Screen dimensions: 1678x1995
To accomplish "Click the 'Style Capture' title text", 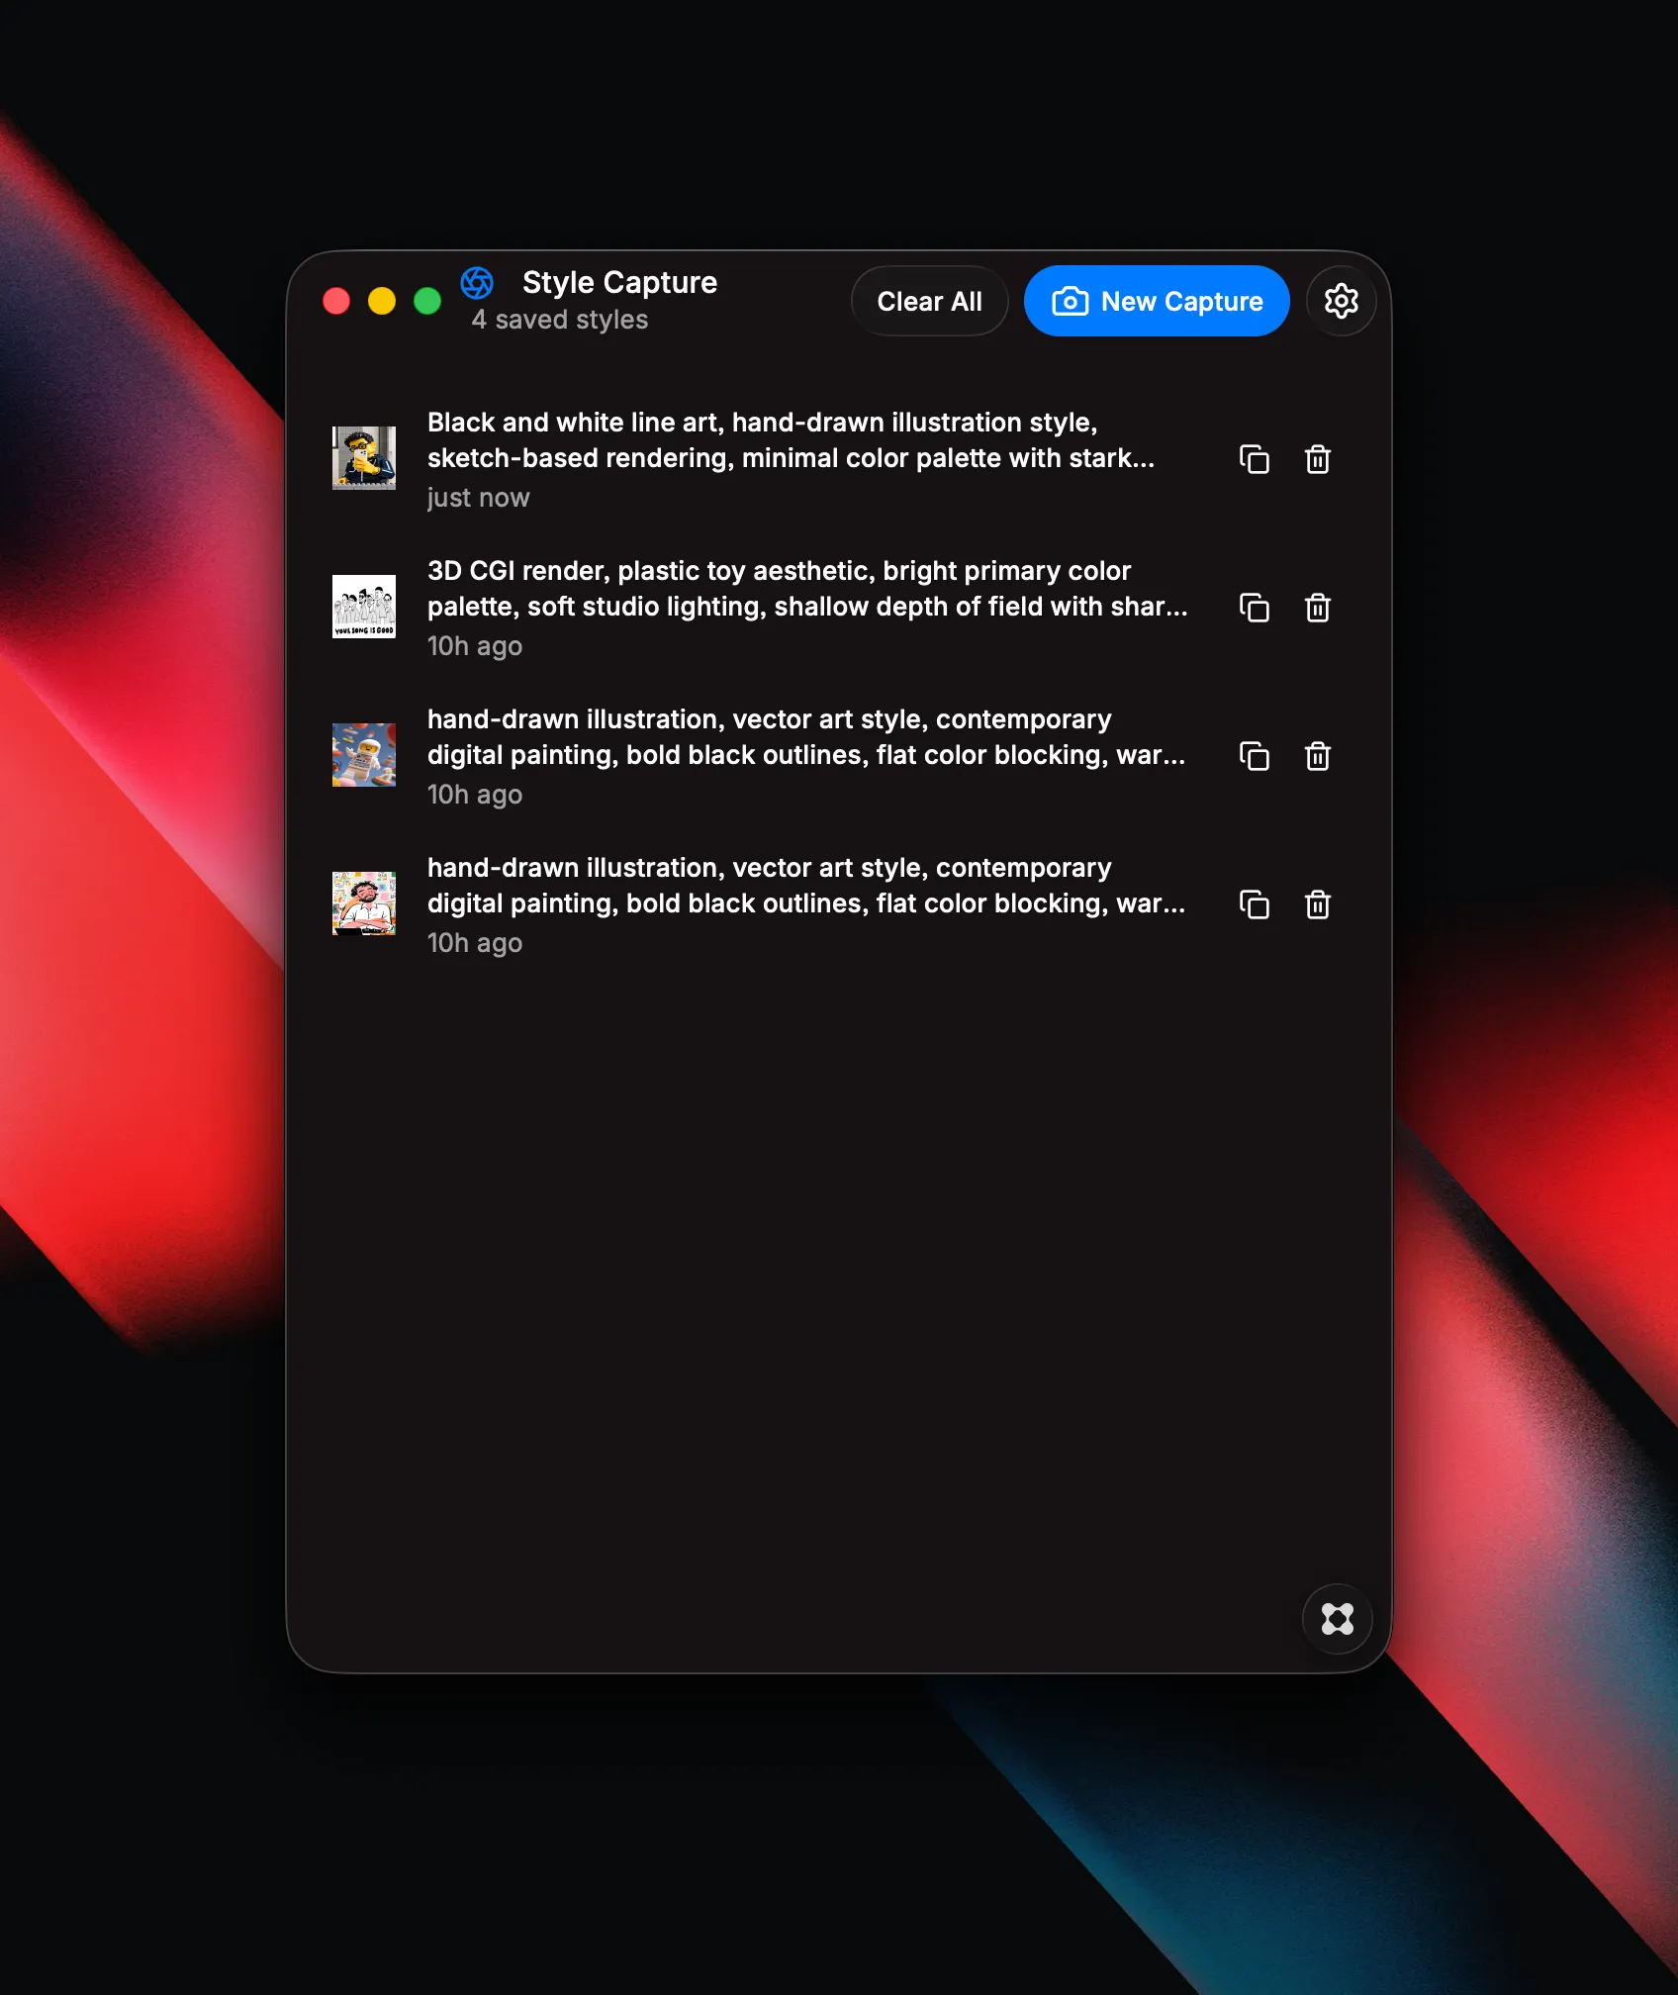I will [619, 283].
